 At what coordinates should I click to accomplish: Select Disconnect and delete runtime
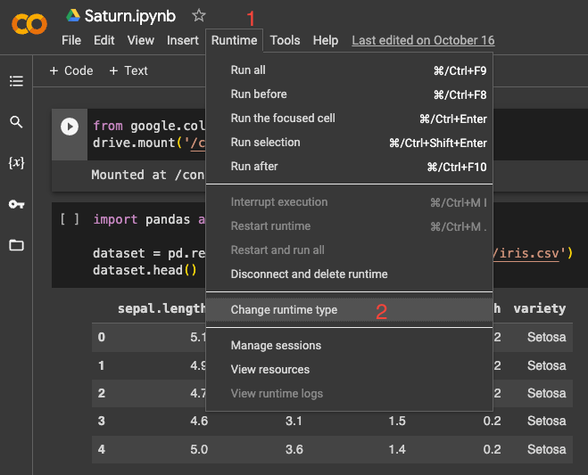pos(309,274)
